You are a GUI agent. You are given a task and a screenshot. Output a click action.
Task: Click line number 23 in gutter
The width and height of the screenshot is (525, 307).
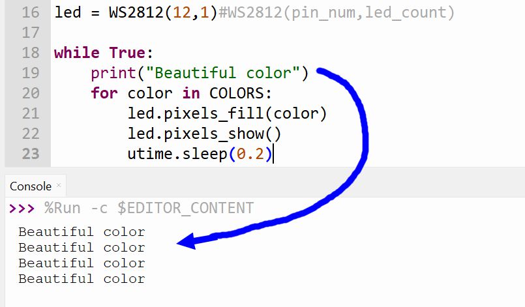tap(31, 154)
